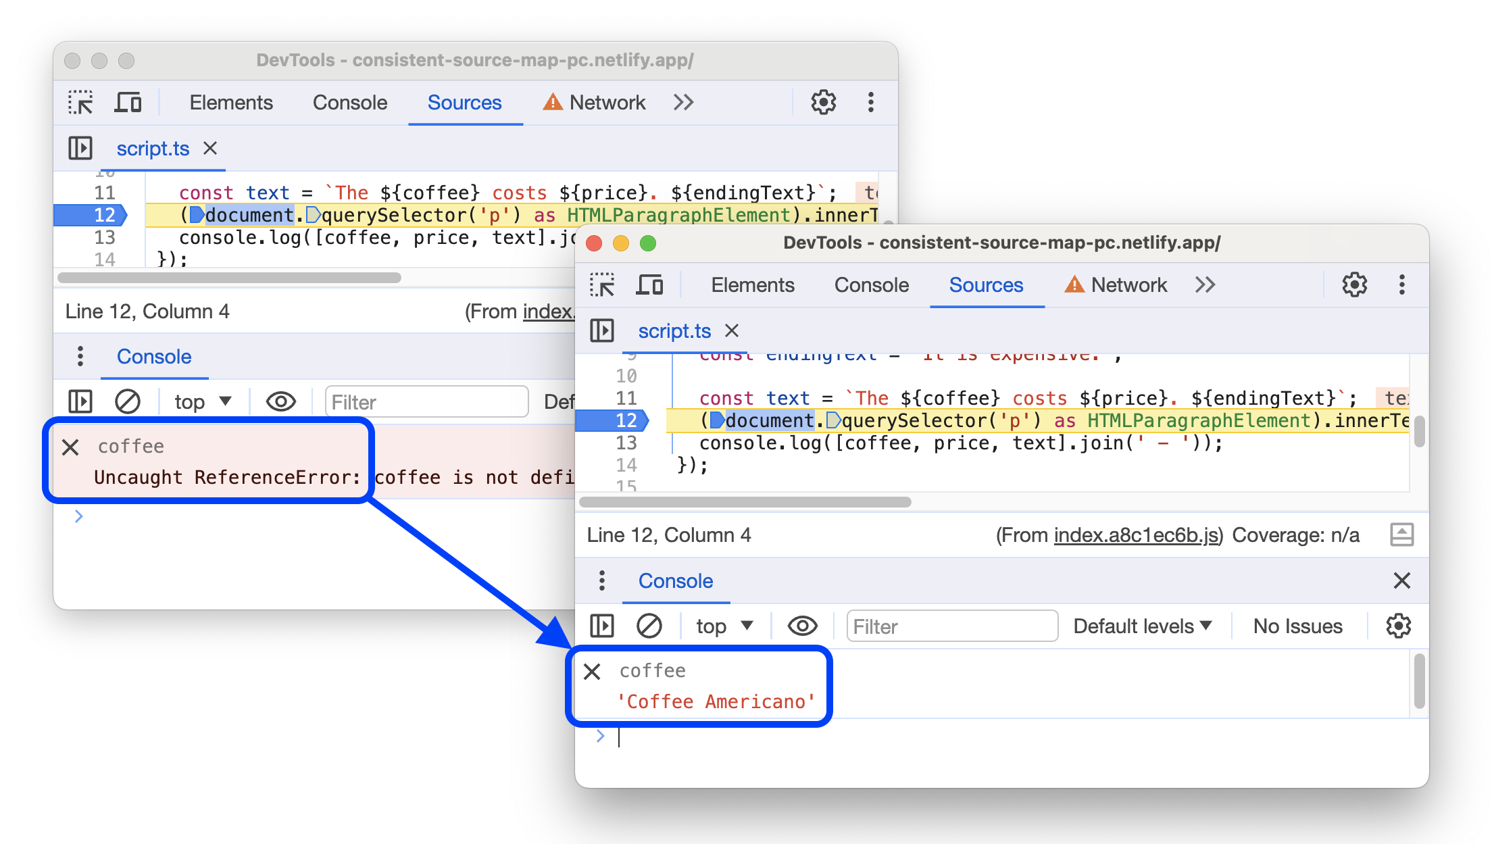This screenshot has height=844, width=1492.
Task: Open the top frame dropdown in Console
Action: (718, 625)
